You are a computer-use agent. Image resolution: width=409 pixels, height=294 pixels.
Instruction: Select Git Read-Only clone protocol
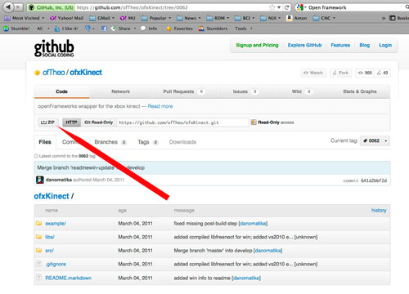[x=98, y=122]
